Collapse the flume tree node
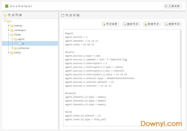187x131 pixels. pyautogui.click(x=8, y=35)
